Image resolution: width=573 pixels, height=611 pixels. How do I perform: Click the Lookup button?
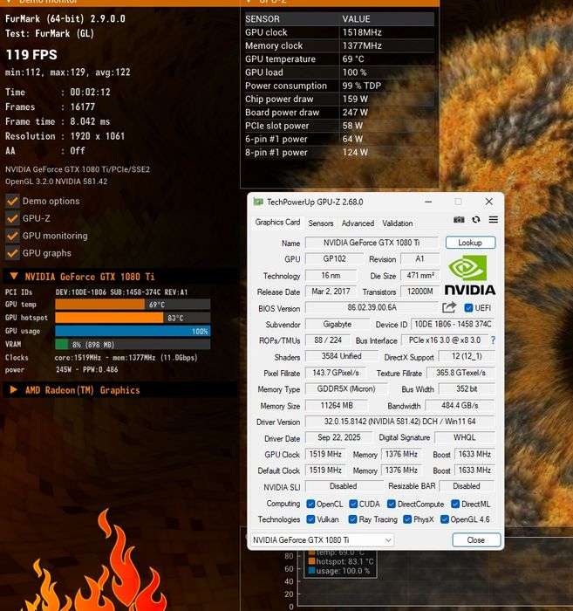click(x=470, y=243)
